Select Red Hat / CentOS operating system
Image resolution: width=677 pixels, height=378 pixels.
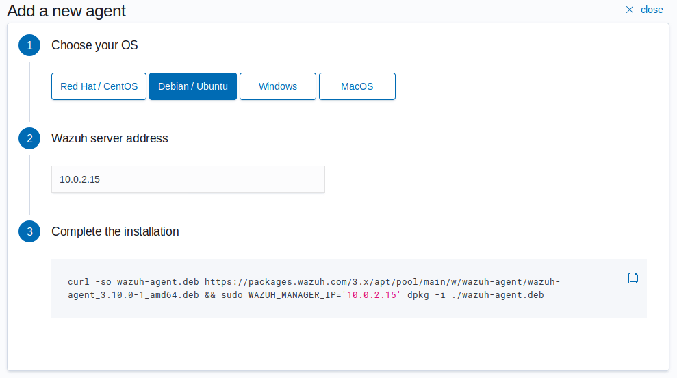coord(99,86)
